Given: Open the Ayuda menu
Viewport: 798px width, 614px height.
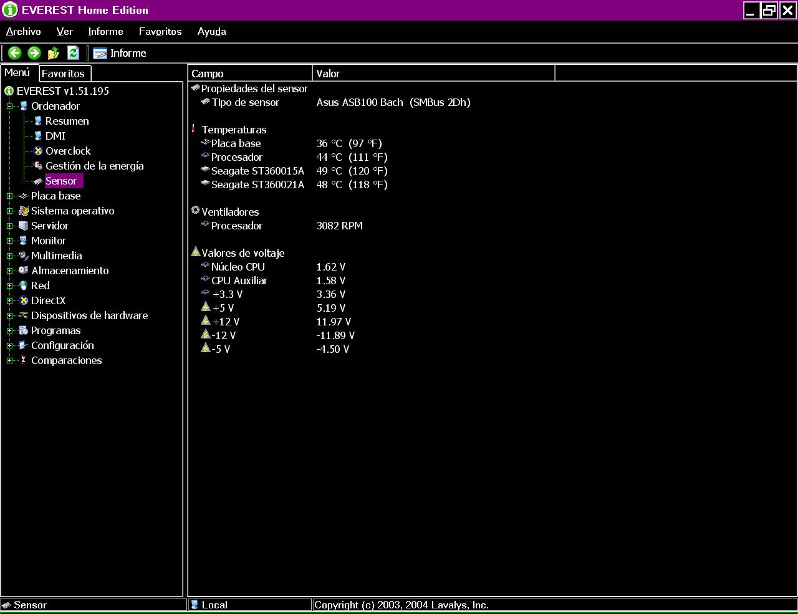Looking at the screenshot, I should [211, 31].
